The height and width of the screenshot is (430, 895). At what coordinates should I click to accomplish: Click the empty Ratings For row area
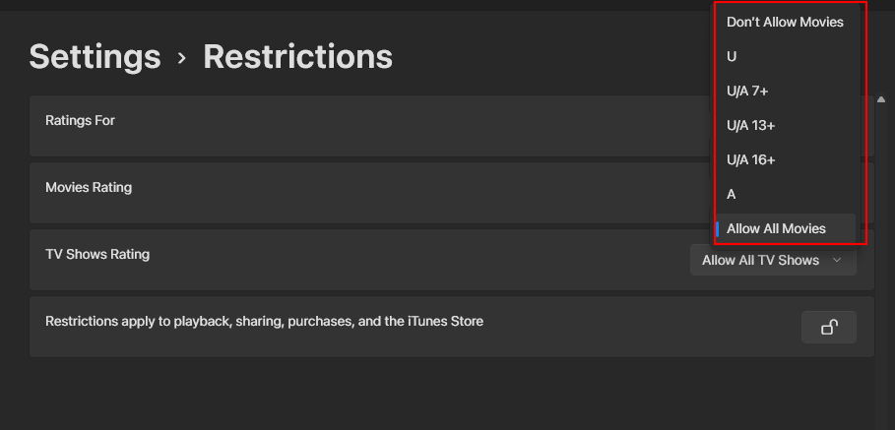(394, 125)
